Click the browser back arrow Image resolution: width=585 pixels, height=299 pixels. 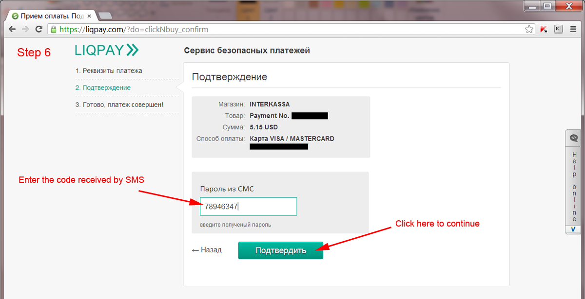pos(12,29)
